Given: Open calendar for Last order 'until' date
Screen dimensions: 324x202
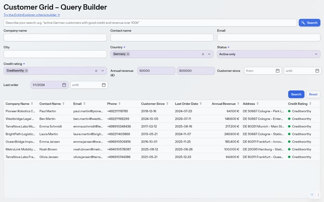Looking at the screenshot, I should (103, 85).
